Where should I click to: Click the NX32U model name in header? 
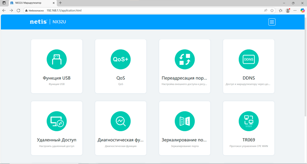(x=59, y=22)
